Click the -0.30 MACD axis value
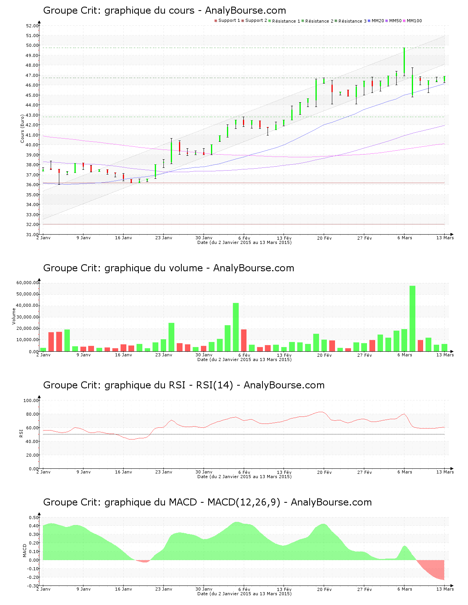 point(33,586)
